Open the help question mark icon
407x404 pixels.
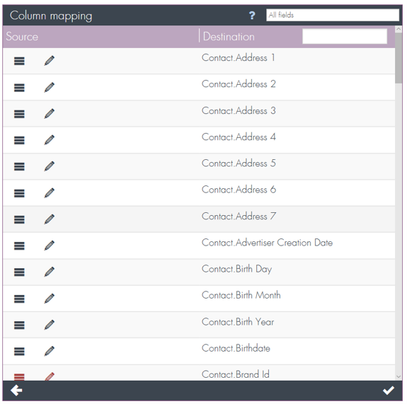coord(252,16)
